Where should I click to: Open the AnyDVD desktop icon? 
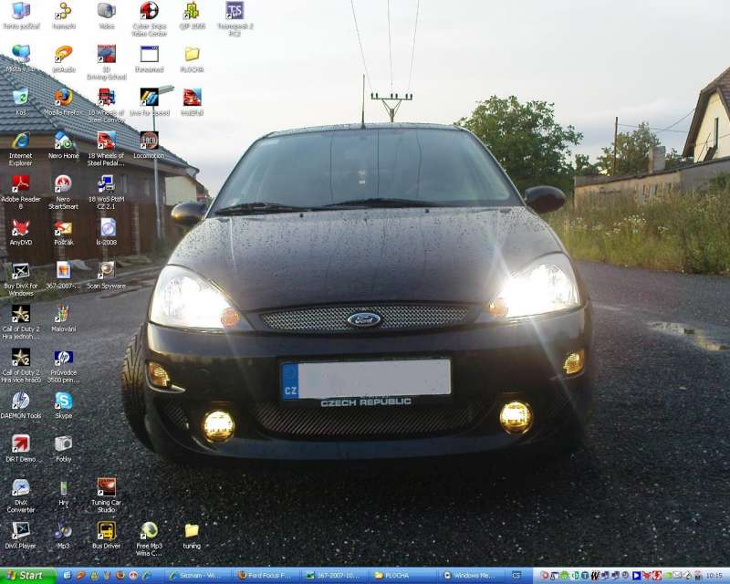click(20, 228)
